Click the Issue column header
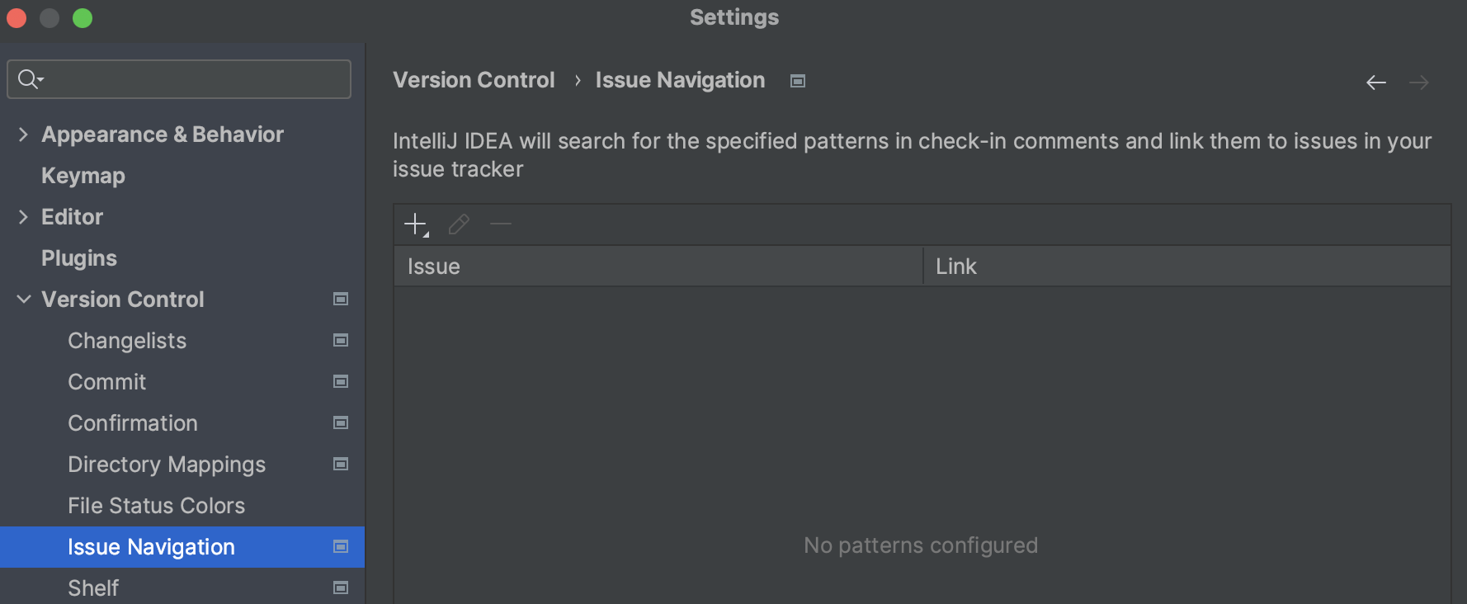This screenshot has width=1467, height=604. (x=433, y=266)
